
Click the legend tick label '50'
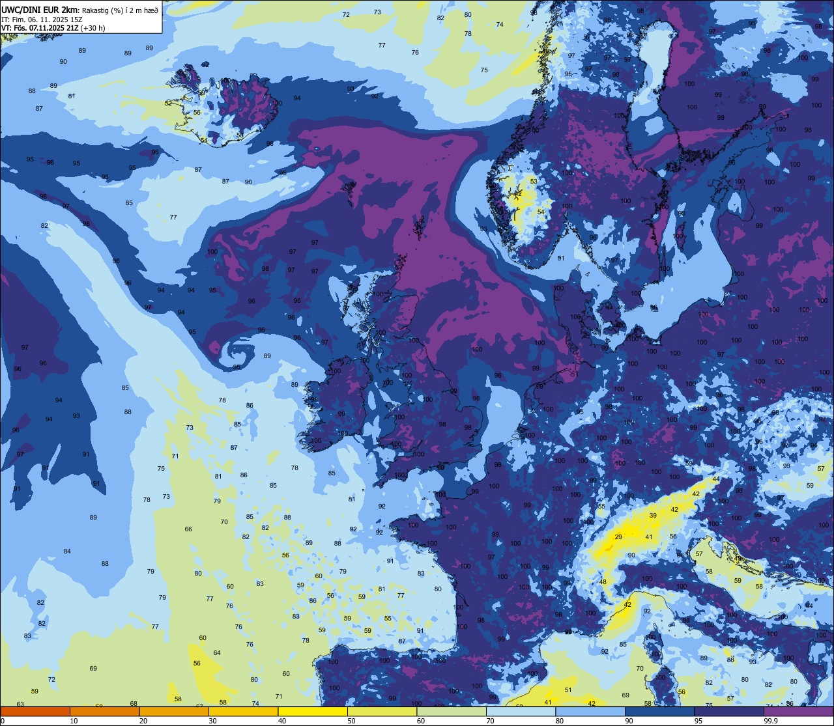[351, 721]
